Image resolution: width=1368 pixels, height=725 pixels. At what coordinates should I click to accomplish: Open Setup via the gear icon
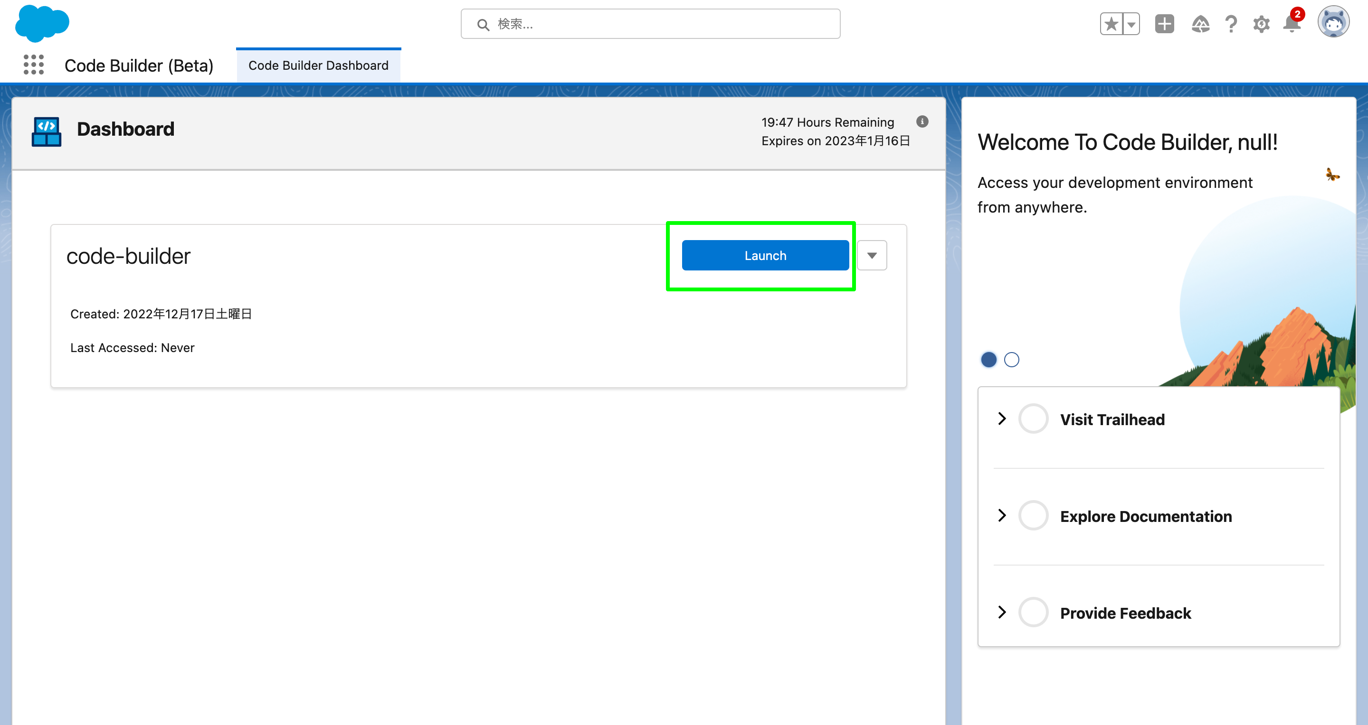pyautogui.click(x=1261, y=24)
